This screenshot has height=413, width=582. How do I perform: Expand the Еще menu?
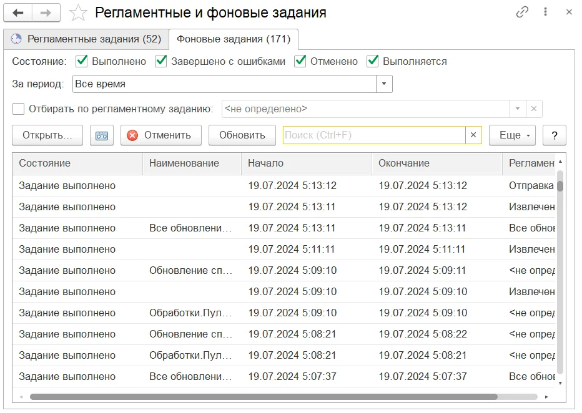click(x=513, y=135)
